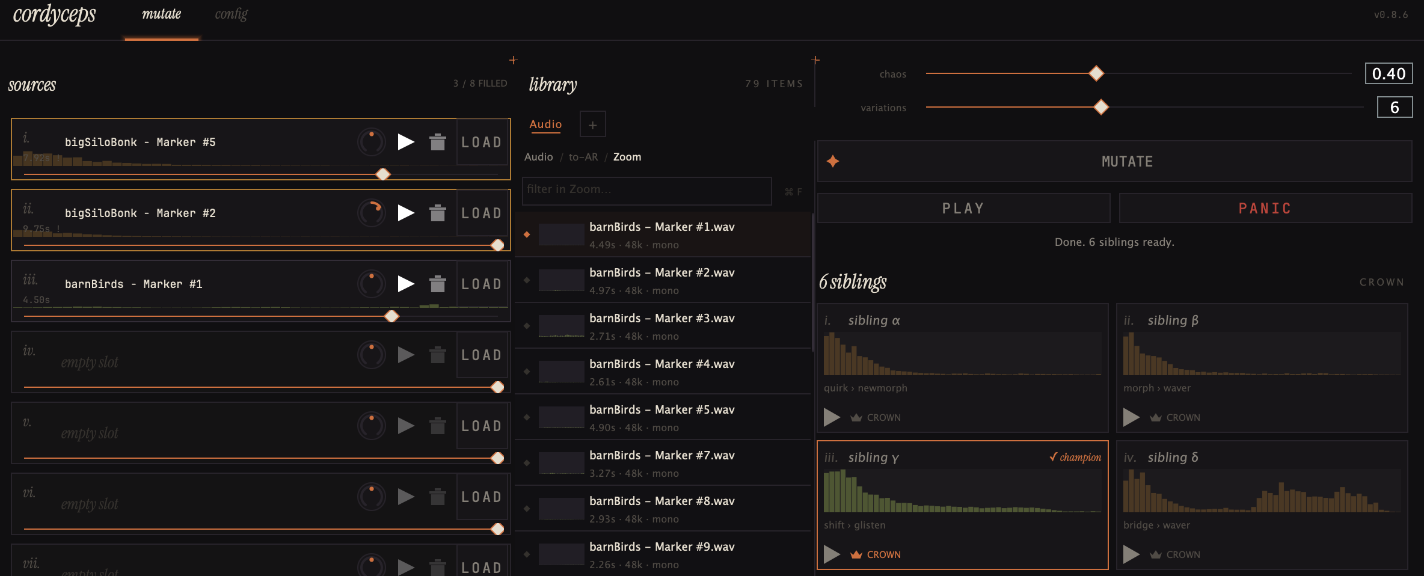Select barnBirds Marker #5.wav in library

(x=663, y=417)
